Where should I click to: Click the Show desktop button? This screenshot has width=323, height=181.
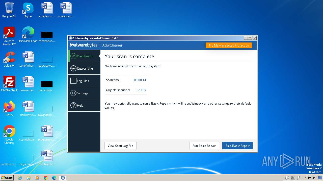click(x=320, y=178)
